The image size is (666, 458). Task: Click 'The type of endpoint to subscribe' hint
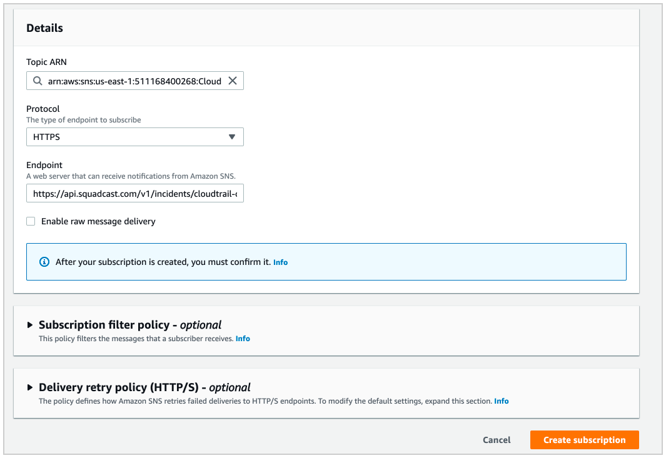click(84, 120)
